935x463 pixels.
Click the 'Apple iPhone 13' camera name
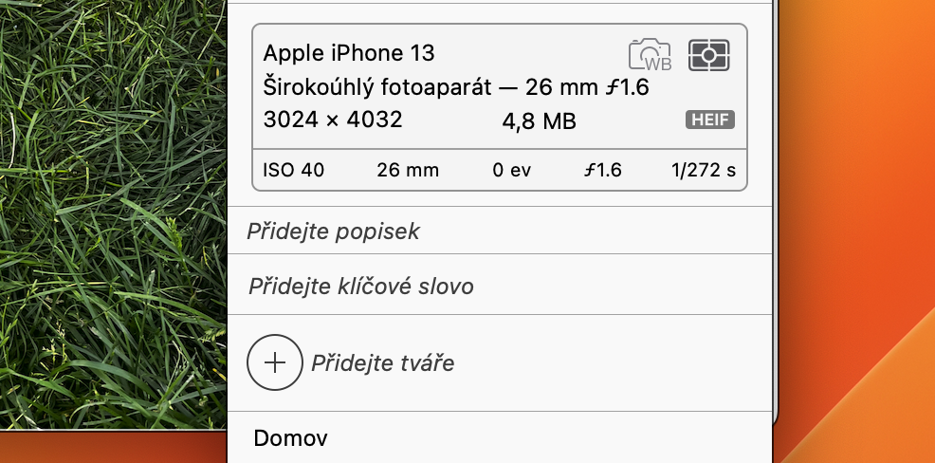click(349, 52)
